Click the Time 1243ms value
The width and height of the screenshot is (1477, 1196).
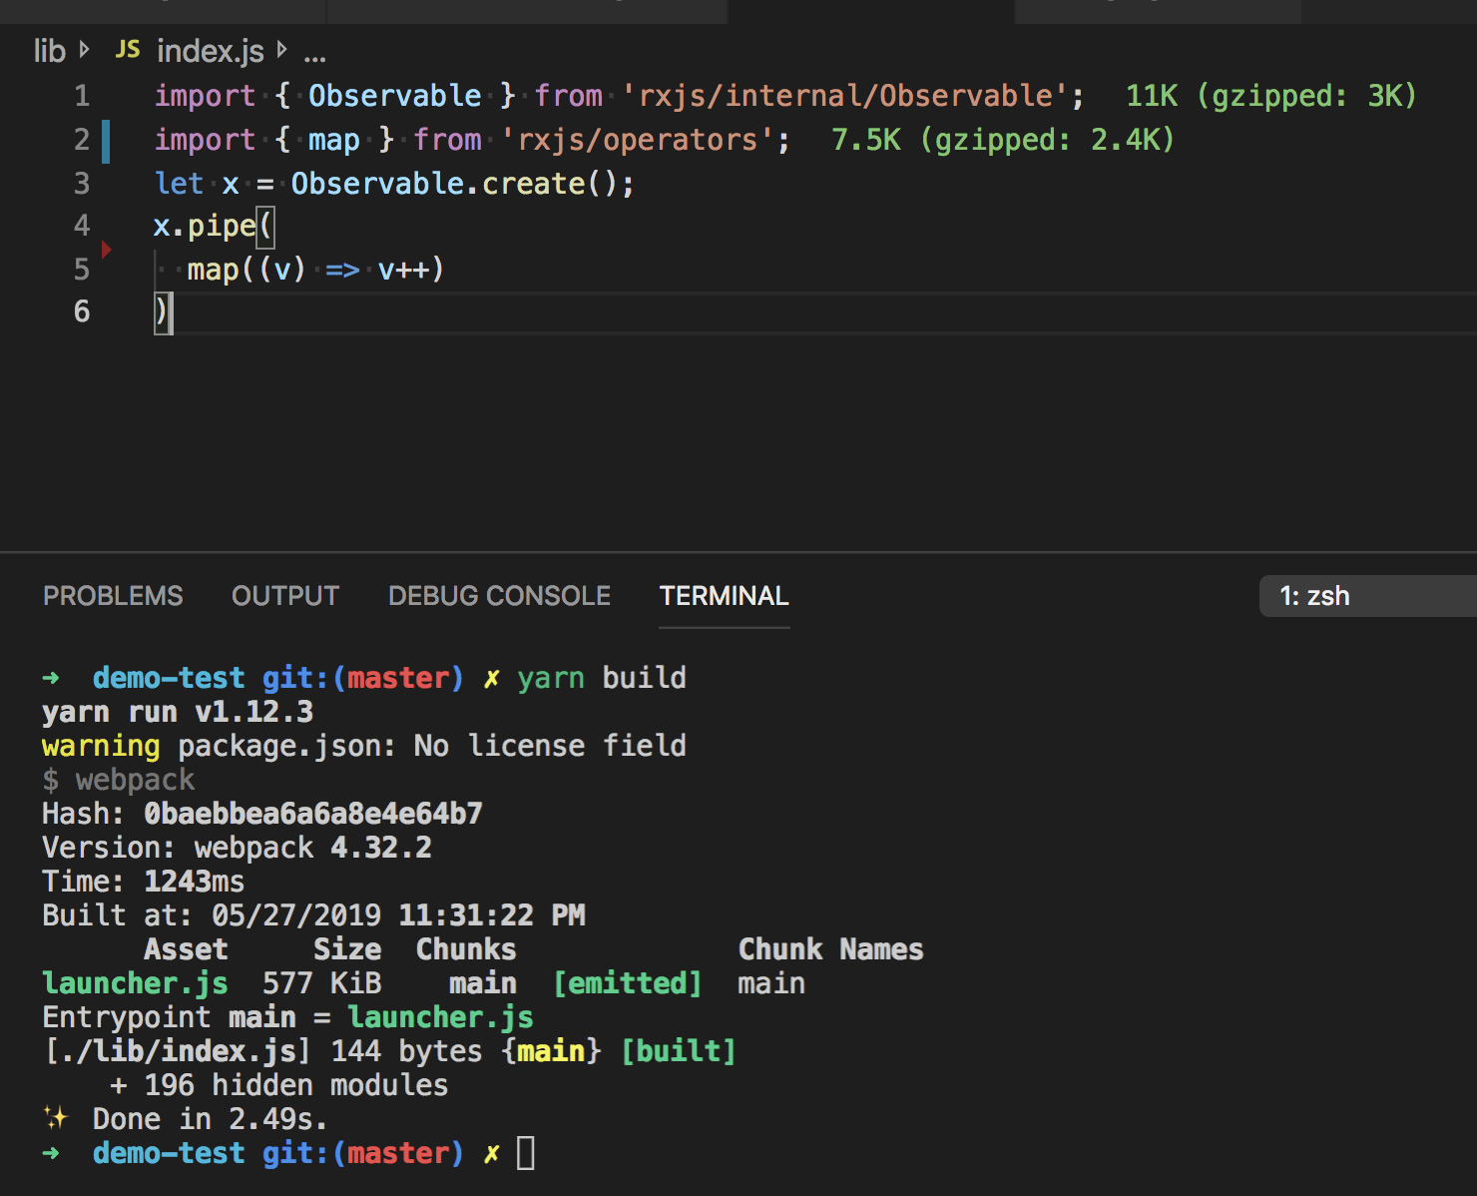click(194, 882)
